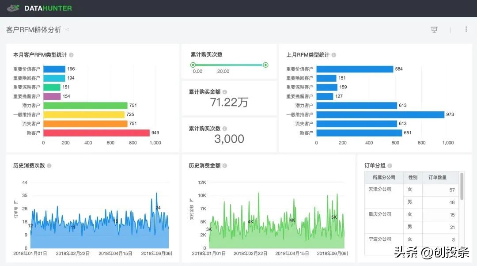Click the 性别 column header in 订单分组 table
This screenshot has height=266, width=477.
click(x=413, y=177)
